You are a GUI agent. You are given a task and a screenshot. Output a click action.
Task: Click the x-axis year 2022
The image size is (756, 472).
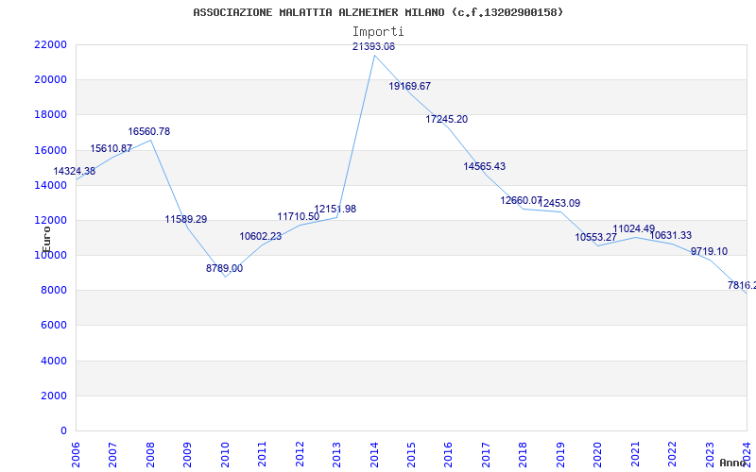point(672,453)
